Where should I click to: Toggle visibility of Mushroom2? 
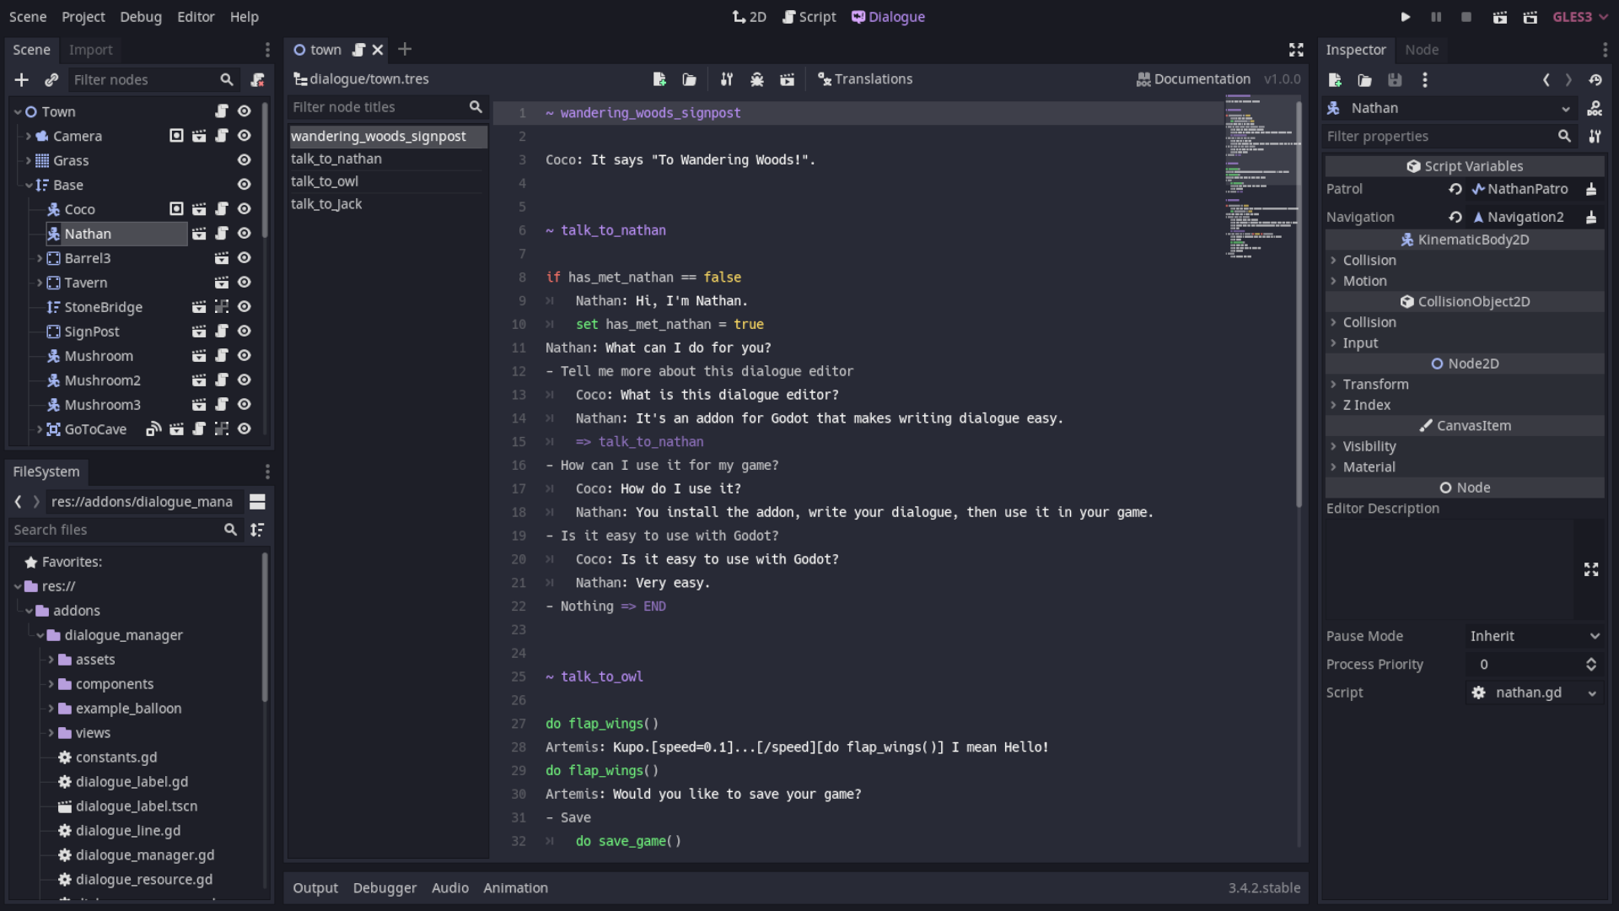coord(244,380)
